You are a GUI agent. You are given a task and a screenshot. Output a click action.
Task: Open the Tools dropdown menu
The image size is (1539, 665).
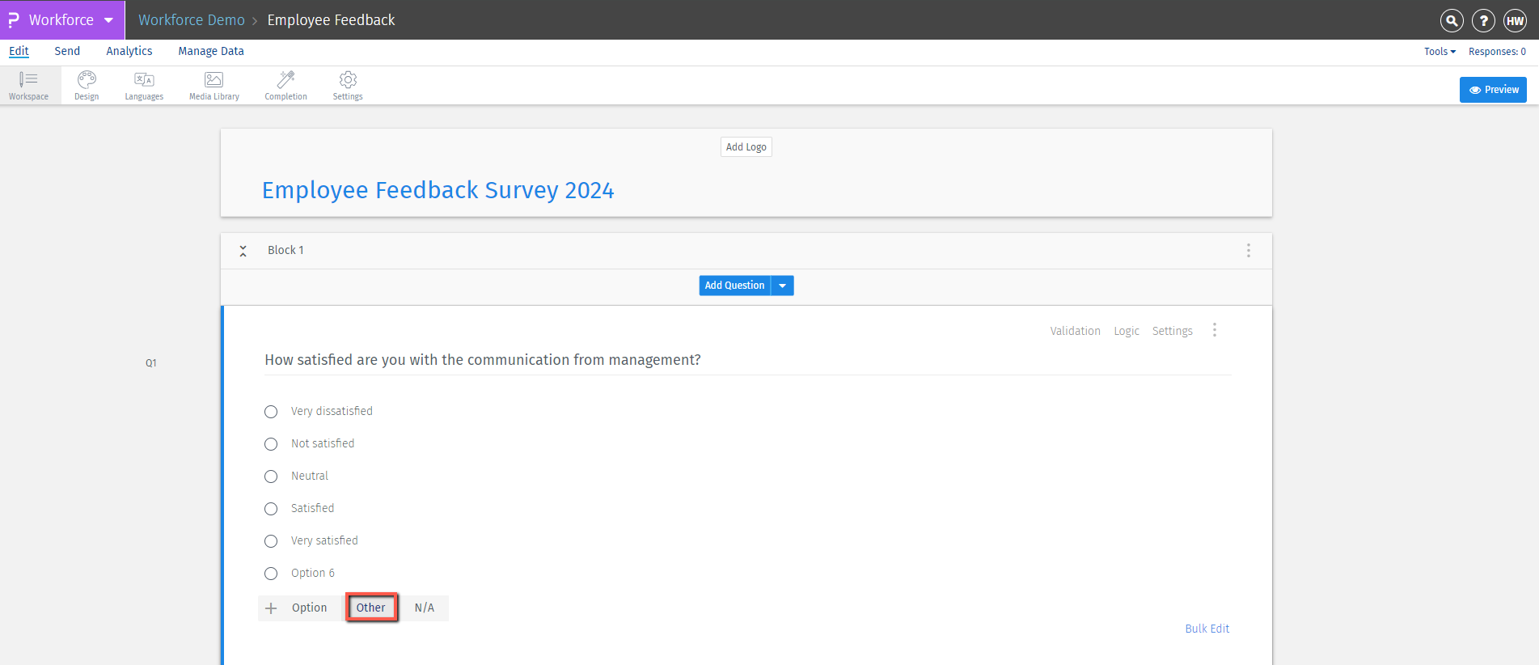pyautogui.click(x=1440, y=52)
